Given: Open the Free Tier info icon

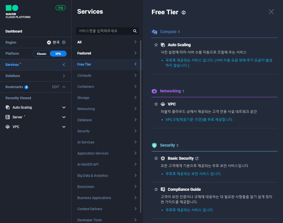Looking at the screenshot, I should [184, 13].
